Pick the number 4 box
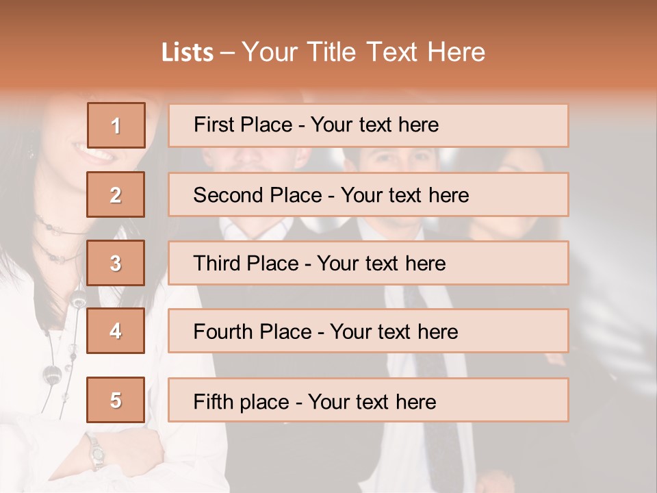 (116, 331)
